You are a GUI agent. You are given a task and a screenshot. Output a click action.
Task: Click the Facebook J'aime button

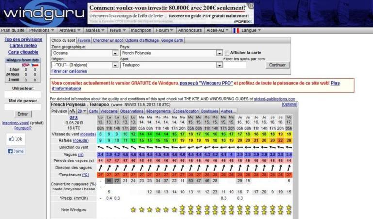tap(16, 151)
